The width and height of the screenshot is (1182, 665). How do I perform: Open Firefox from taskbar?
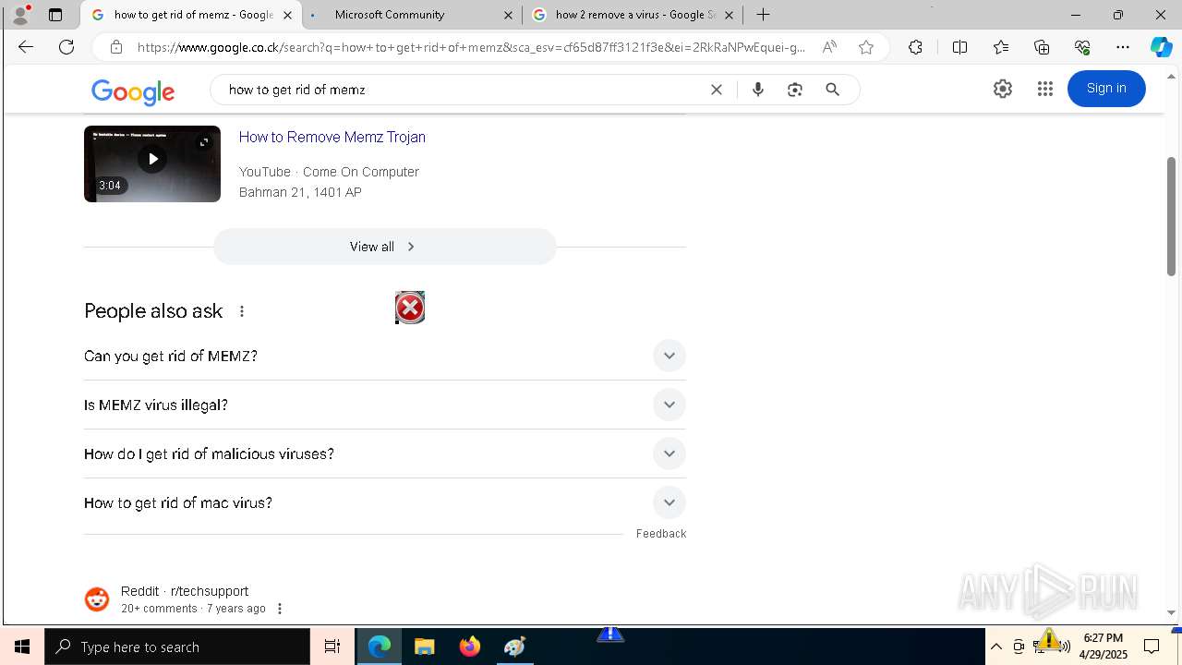[x=470, y=647]
